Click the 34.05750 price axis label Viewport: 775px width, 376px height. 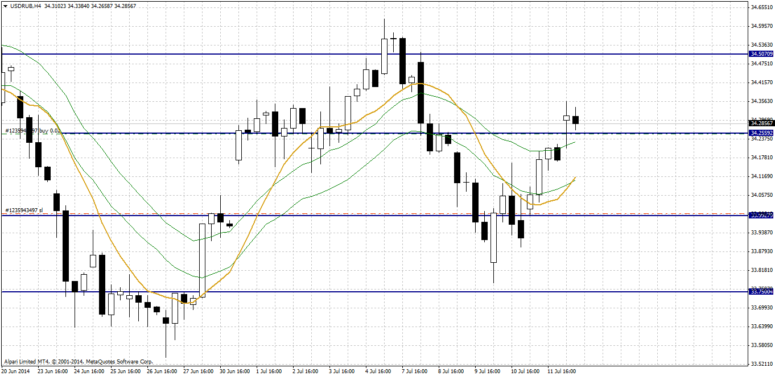(762, 195)
